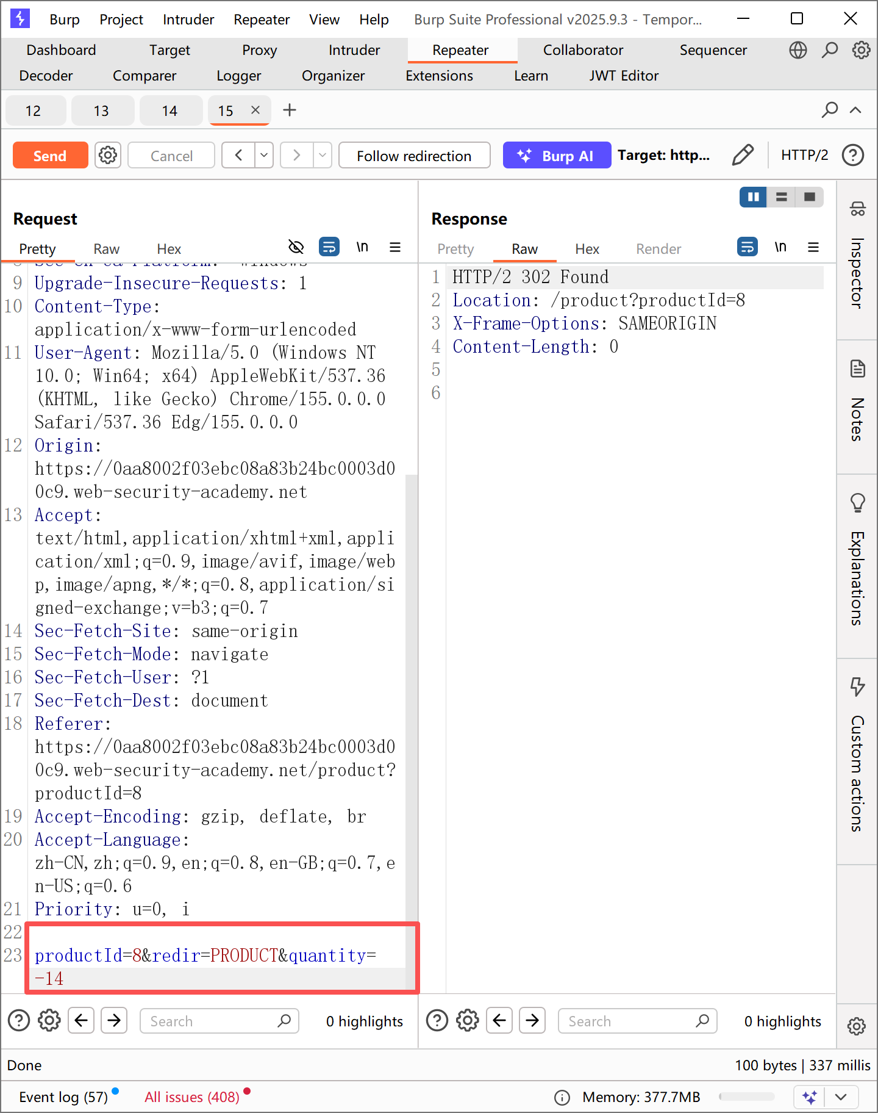Click the memory usage progress bar

(748, 1097)
